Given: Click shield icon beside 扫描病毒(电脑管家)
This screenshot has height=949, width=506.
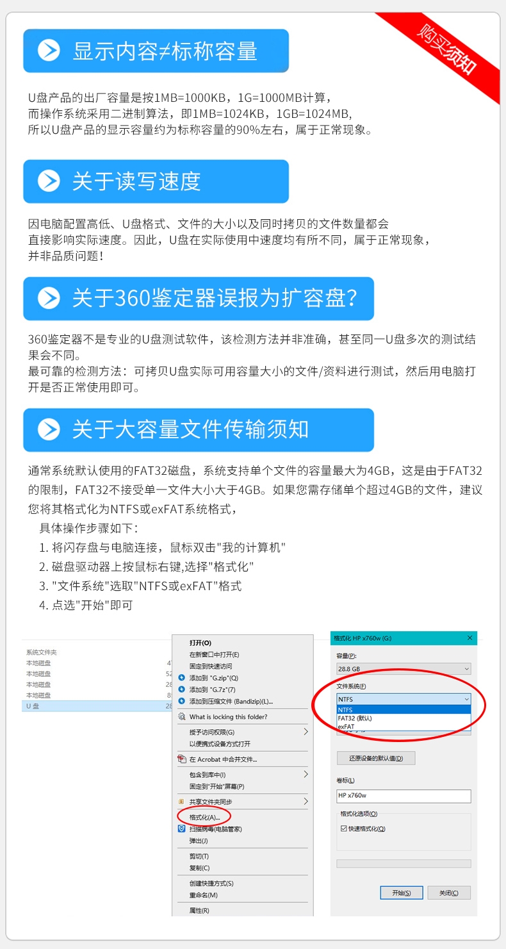Looking at the screenshot, I should pos(181,829).
